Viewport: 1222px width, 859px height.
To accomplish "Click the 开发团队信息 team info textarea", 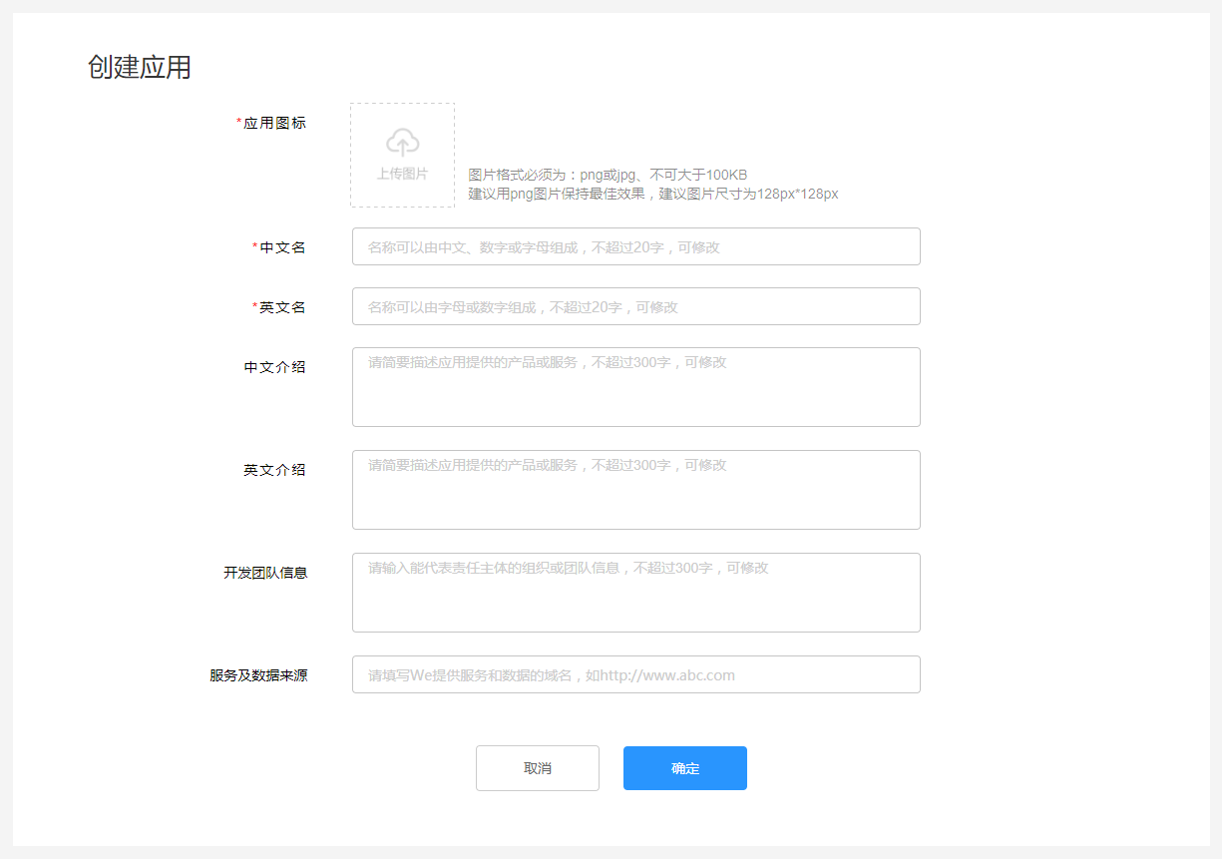I will tap(635, 591).
